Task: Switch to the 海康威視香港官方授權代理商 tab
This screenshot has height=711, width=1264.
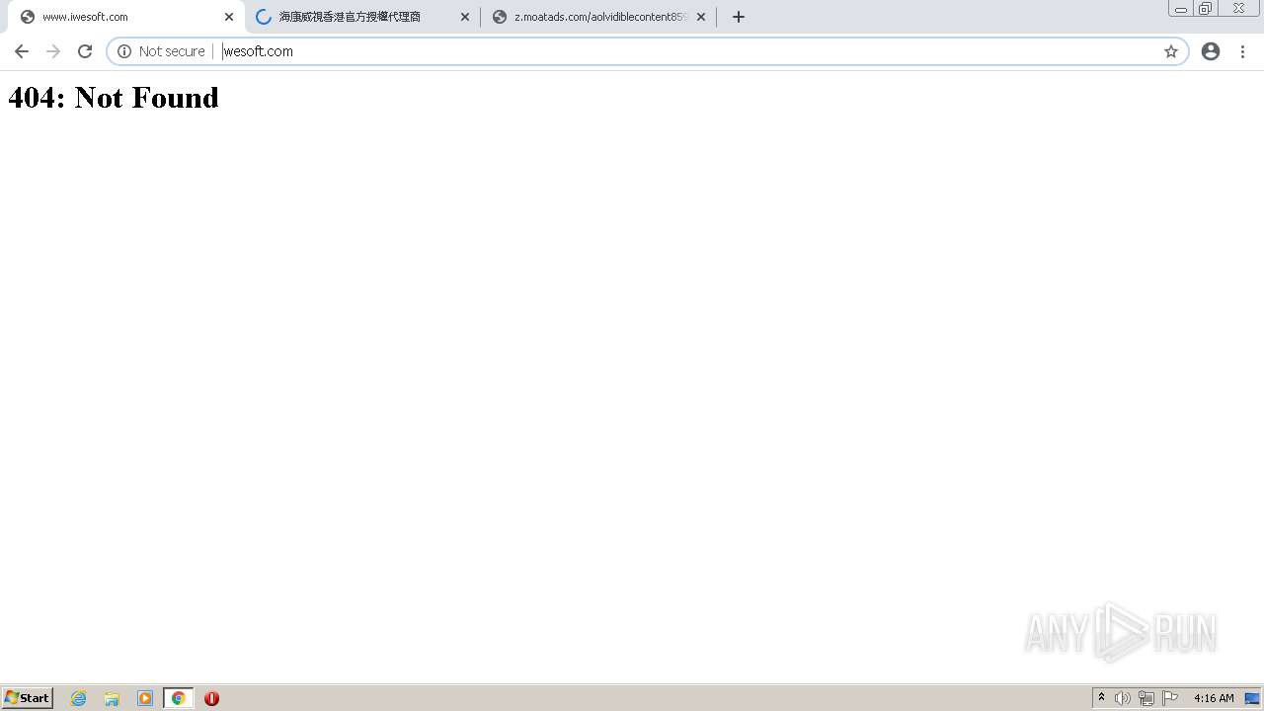Action: (x=362, y=17)
